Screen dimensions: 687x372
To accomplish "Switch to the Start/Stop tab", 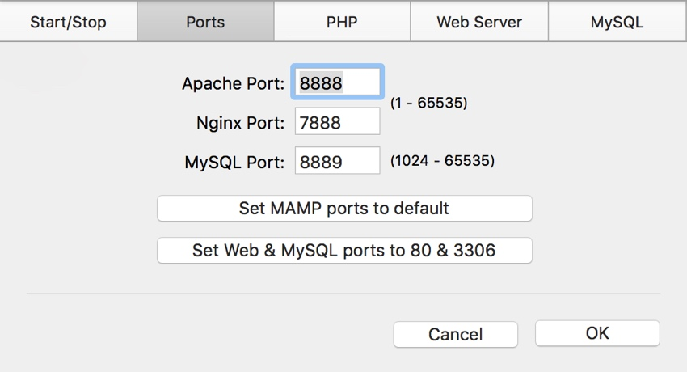I will [69, 22].
